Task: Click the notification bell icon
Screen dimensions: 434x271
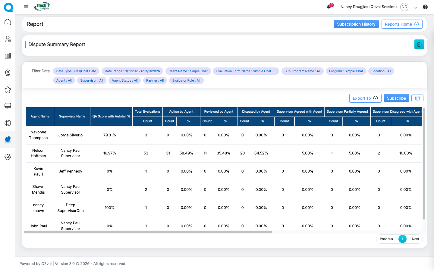Action: [329, 7]
